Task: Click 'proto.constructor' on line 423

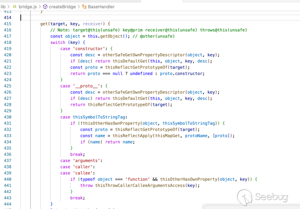Action: click(x=181, y=73)
